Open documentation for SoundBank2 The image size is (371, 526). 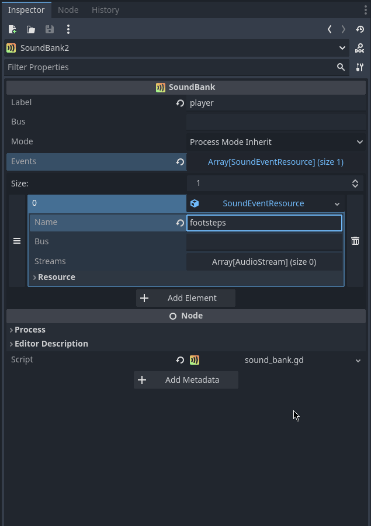pos(360,49)
